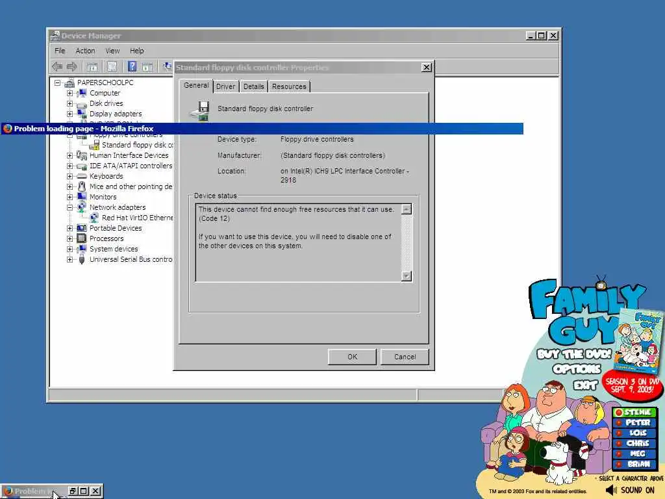Click OK in the Properties dialog
665x499 pixels.
pyautogui.click(x=352, y=357)
